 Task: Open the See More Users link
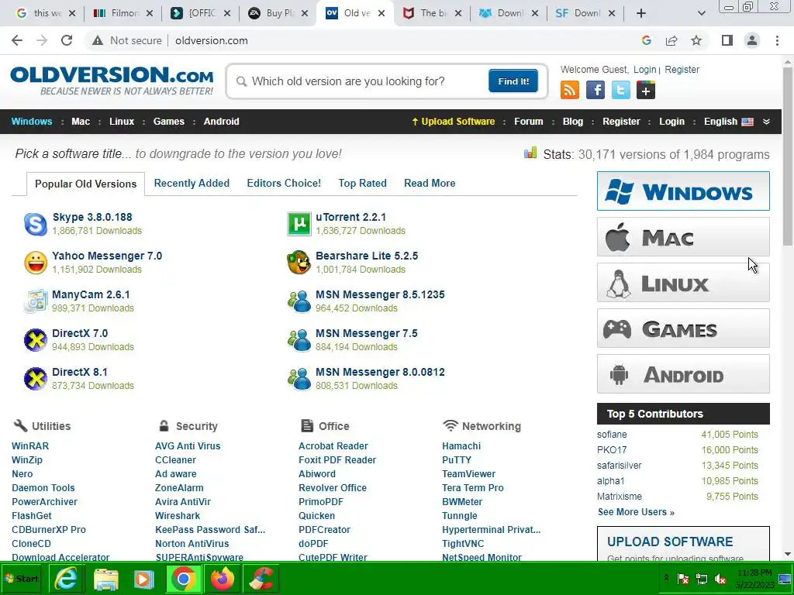[636, 512]
